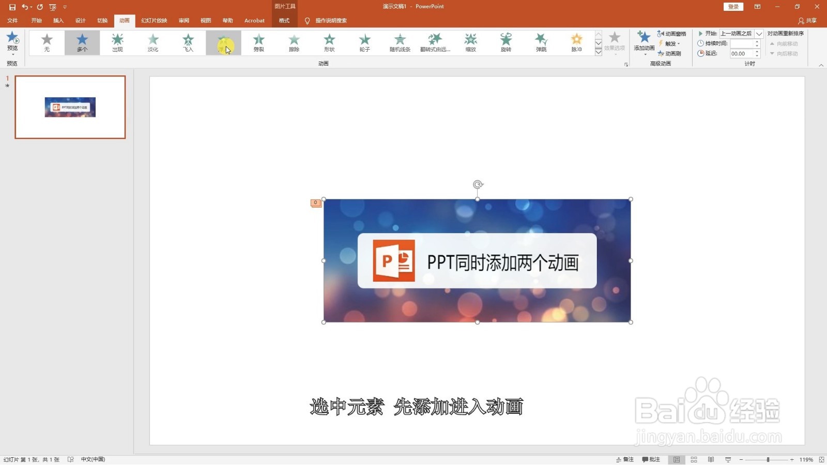The width and height of the screenshot is (827, 465).
Task: Apply the 飞入 (Fly In) animation
Action: [188, 42]
